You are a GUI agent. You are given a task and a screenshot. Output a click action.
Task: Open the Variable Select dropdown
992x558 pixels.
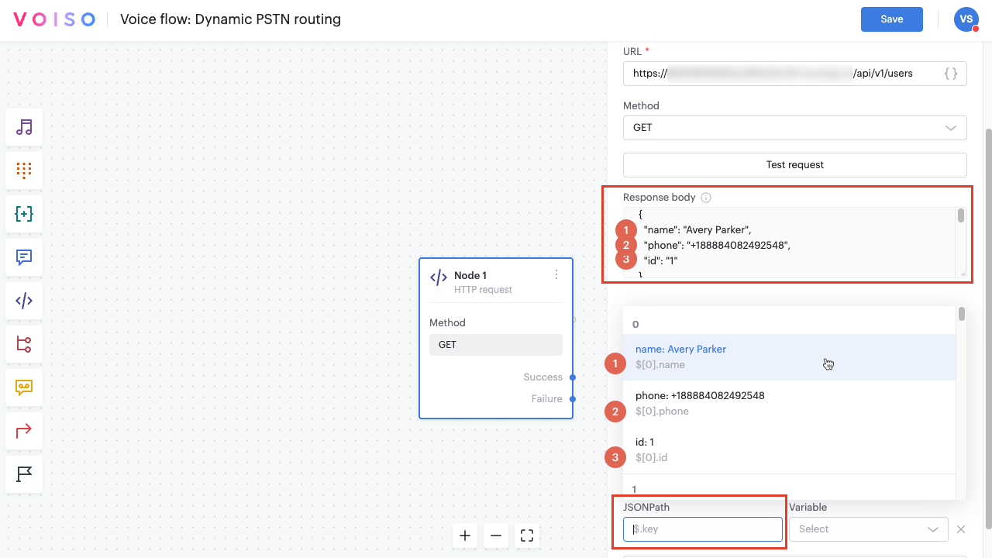[x=867, y=529]
